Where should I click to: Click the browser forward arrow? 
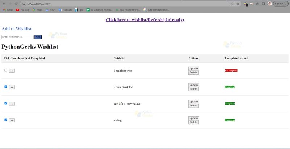tap(10, 4)
